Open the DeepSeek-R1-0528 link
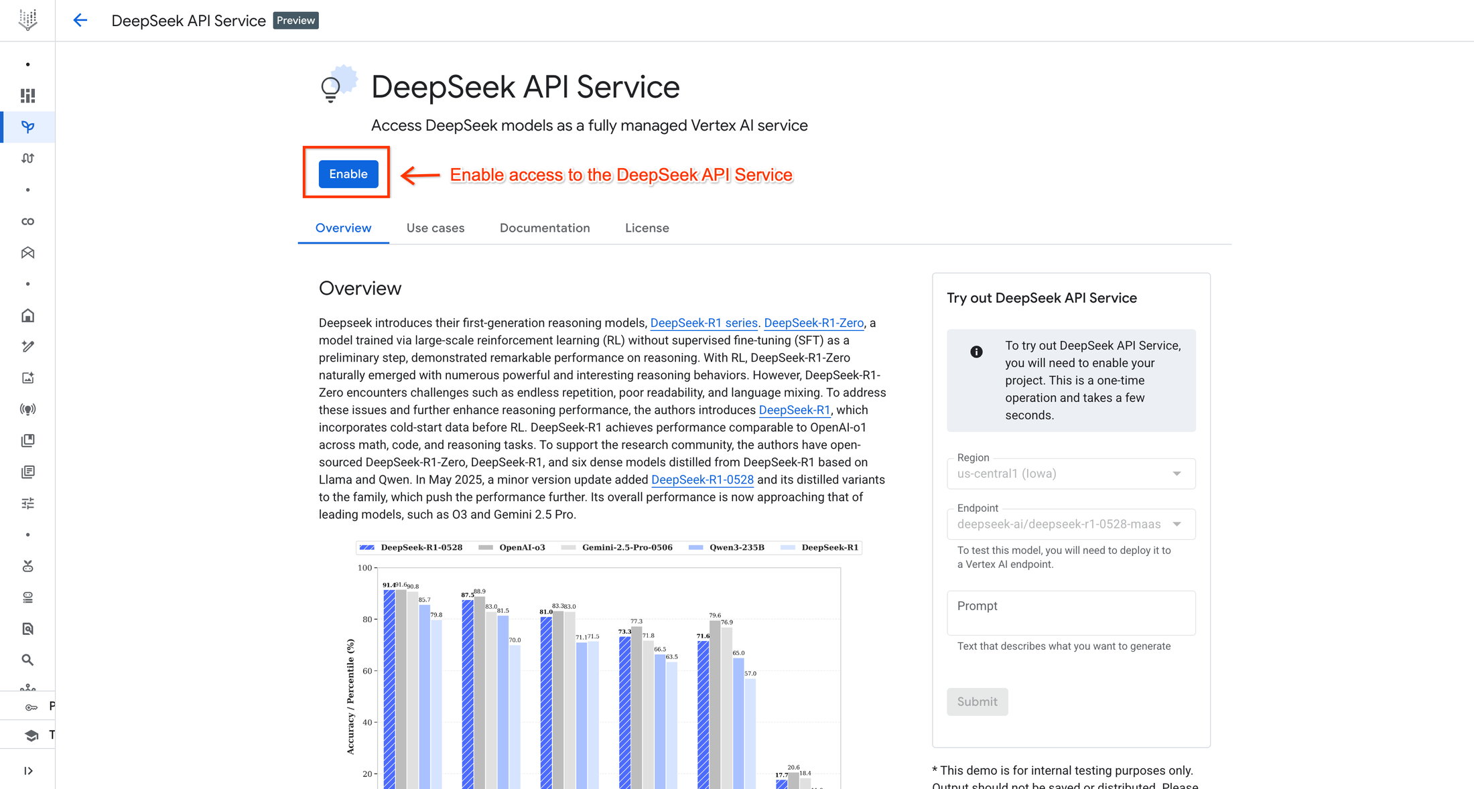 (701, 480)
